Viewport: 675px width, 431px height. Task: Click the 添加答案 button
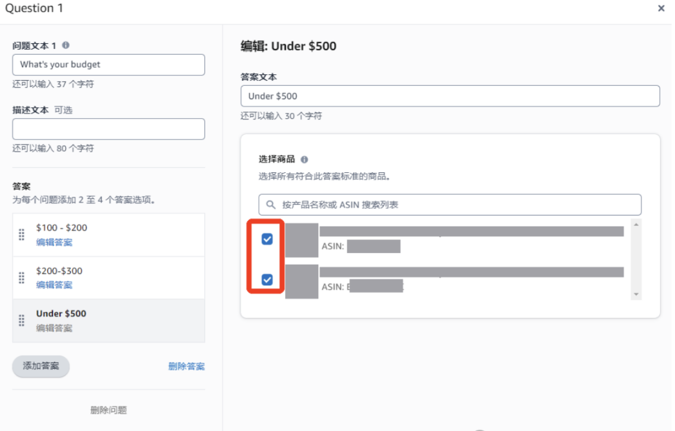tap(41, 366)
